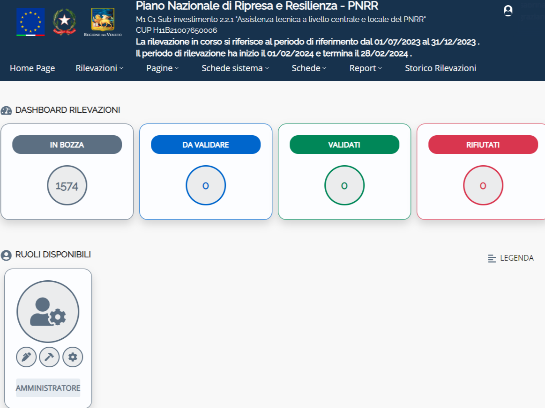Click the user profile icon in header
Viewport: 545px width, 408px height.
(x=508, y=11)
